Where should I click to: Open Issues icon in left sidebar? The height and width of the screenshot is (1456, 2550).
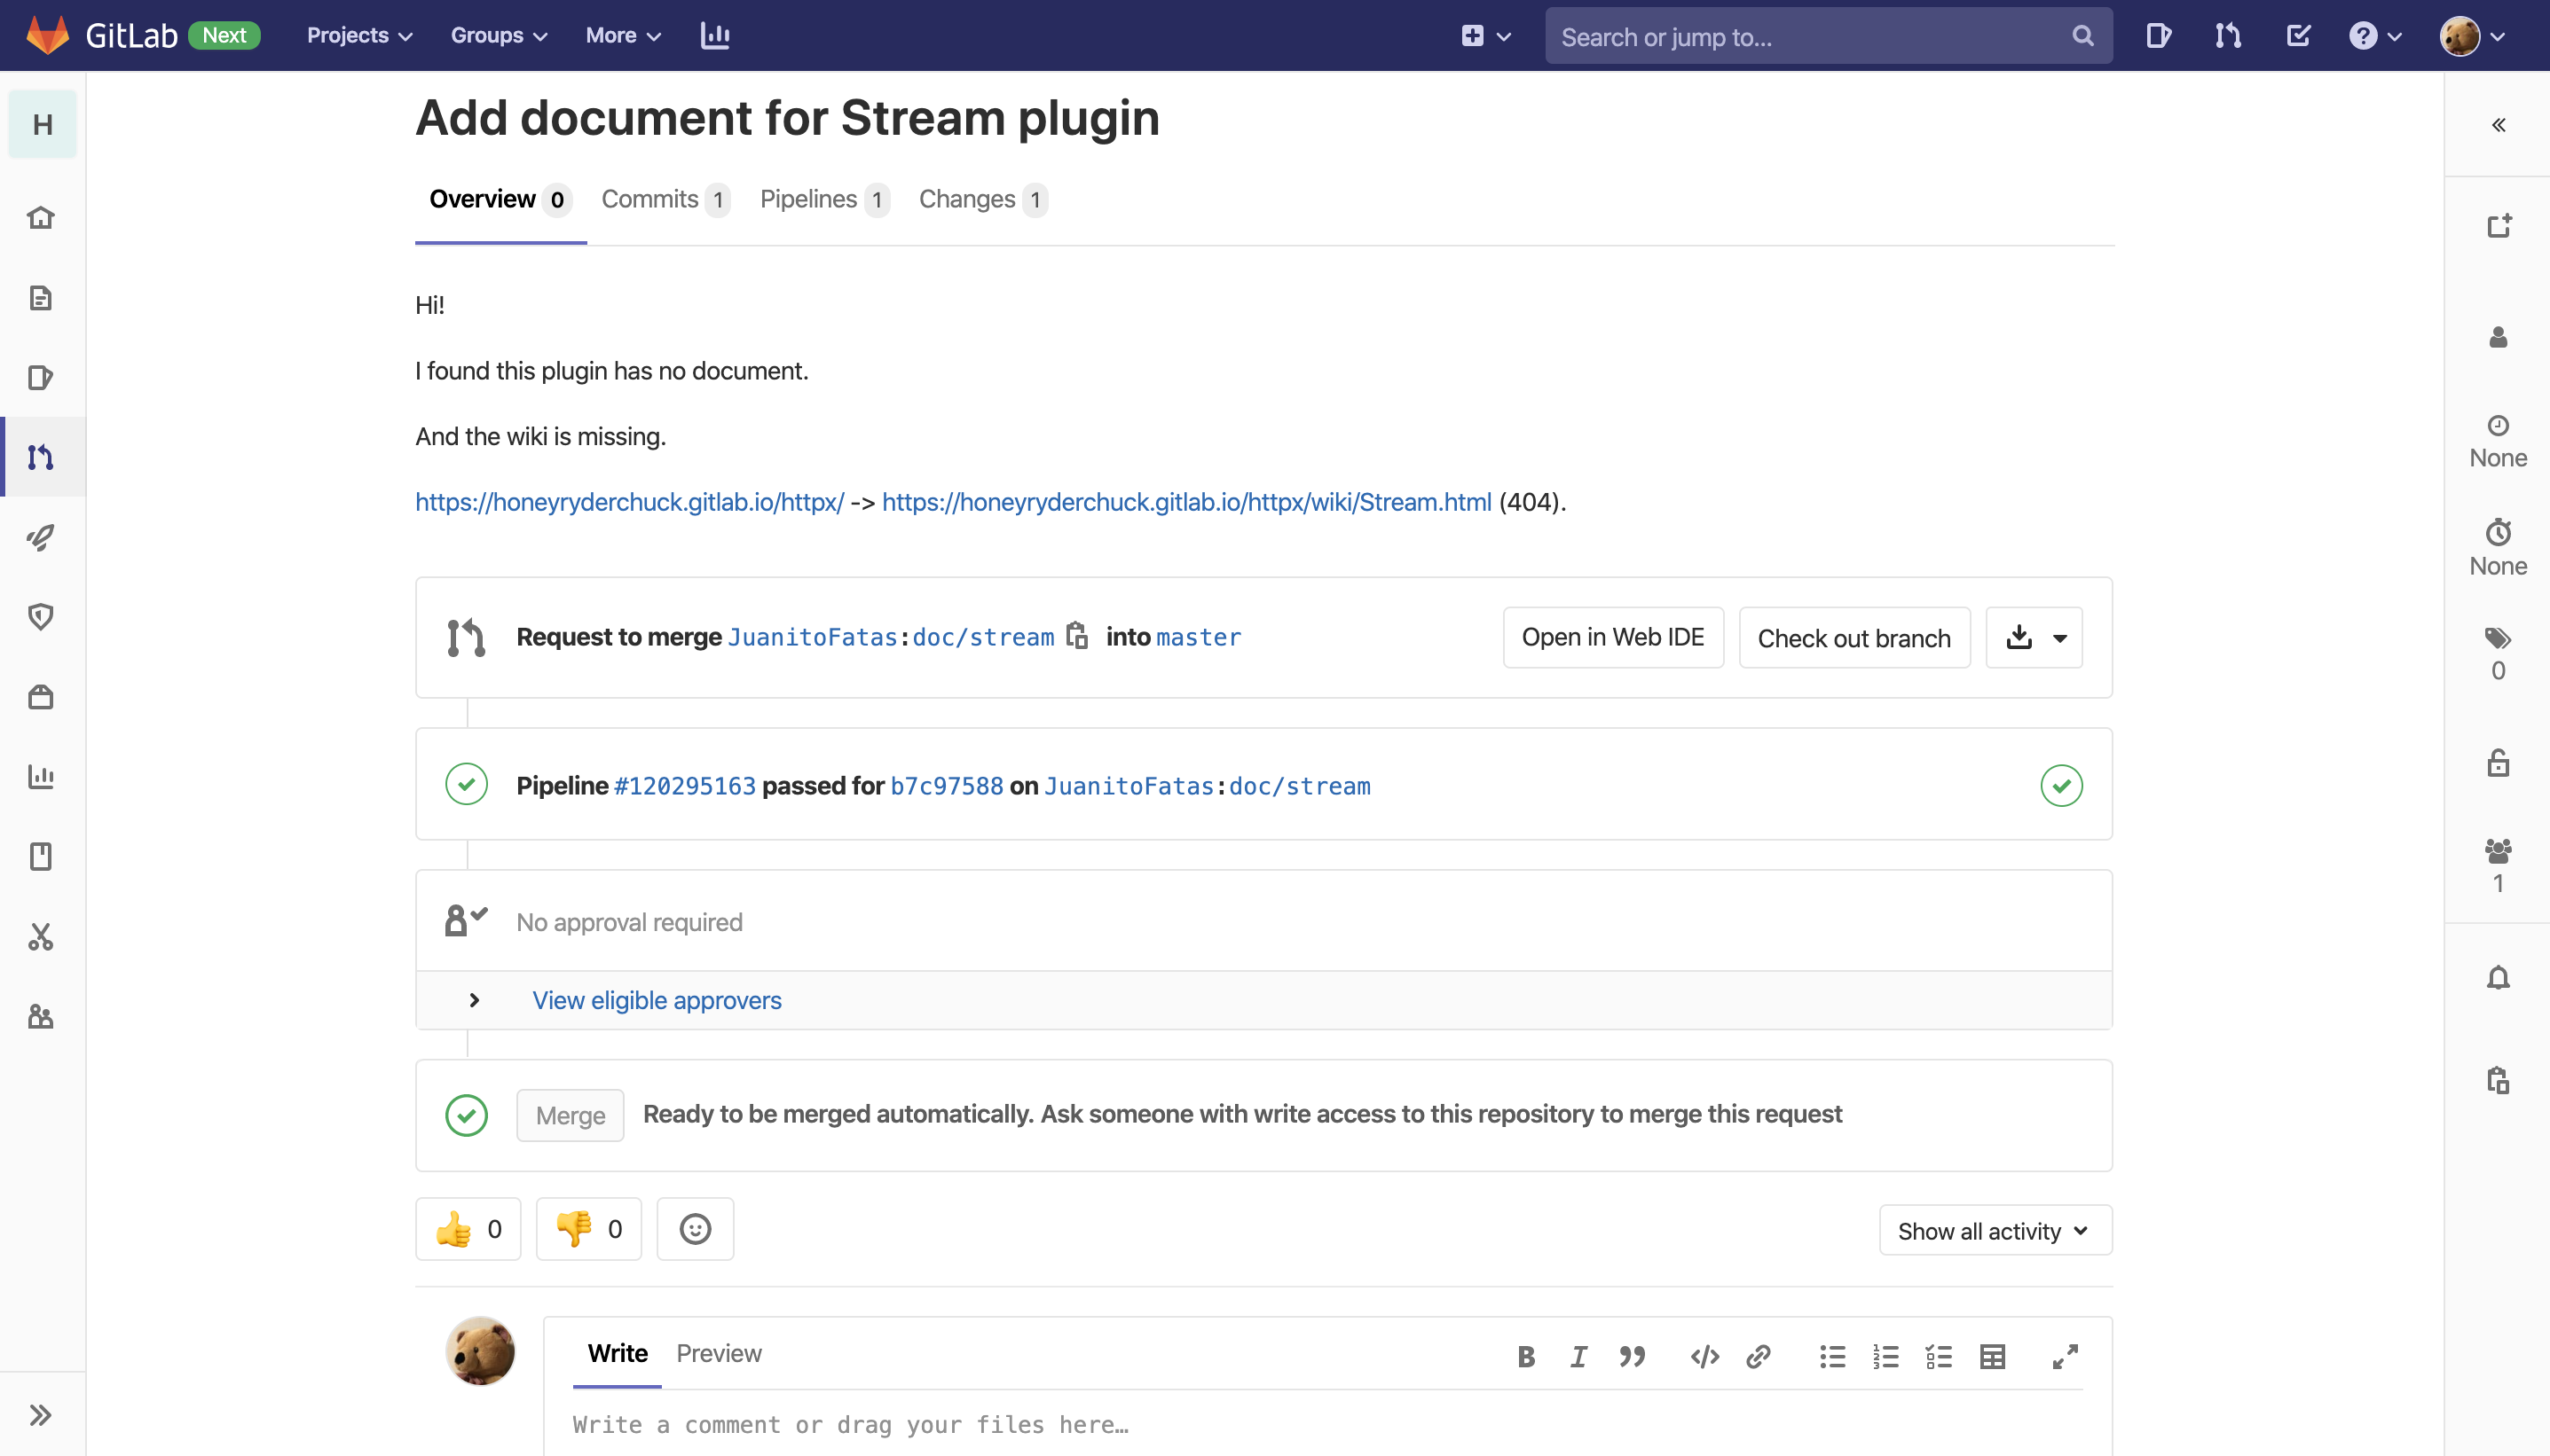pyautogui.click(x=41, y=377)
